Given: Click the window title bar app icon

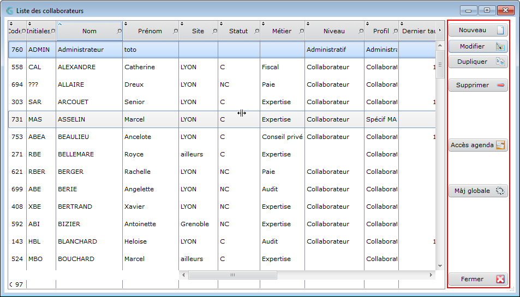Looking at the screenshot, I should point(10,10).
